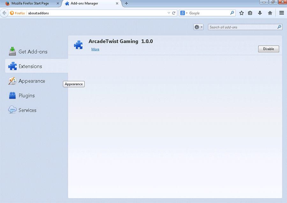
Task: Click the Search all add-ons field
Action: point(242,27)
